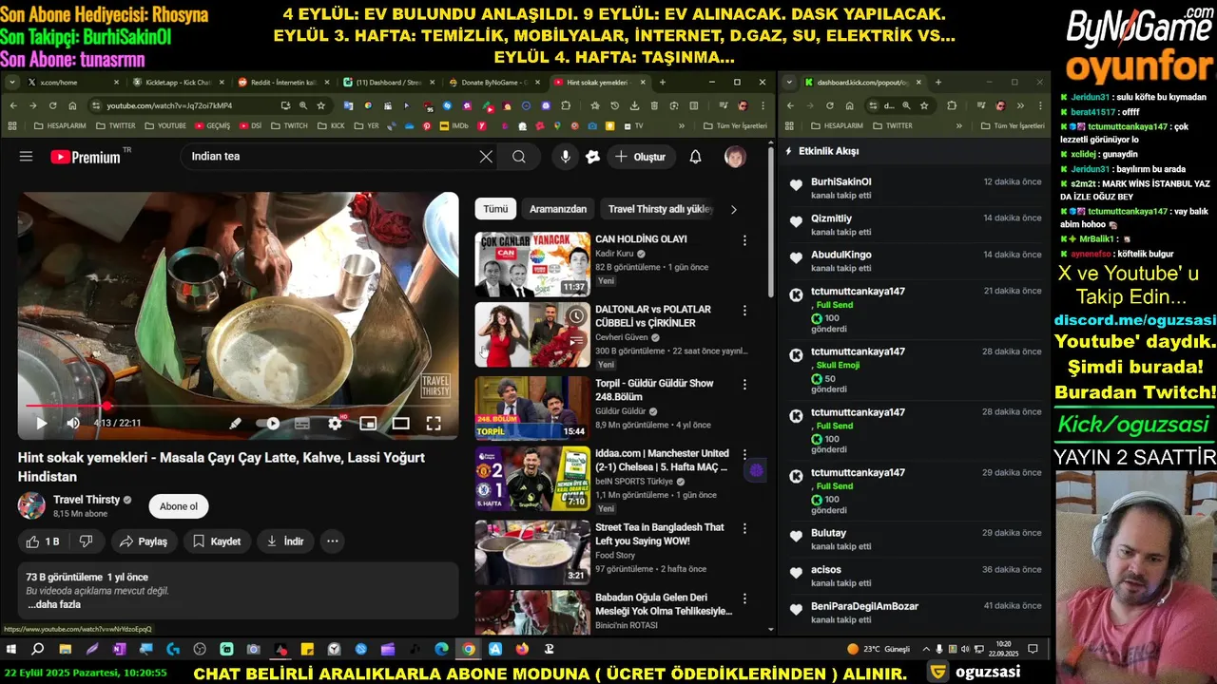Open options for Torpil Güldür Güldür video
The width and height of the screenshot is (1217, 684).
pyautogui.click(x=744, y=385)
